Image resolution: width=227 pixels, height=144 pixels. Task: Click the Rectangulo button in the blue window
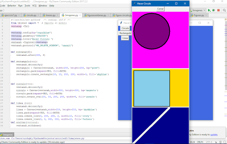click(125, 33)
